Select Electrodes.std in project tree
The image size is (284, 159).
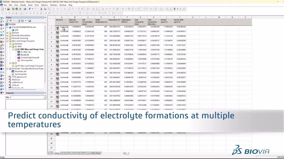(x=20, y=71)
